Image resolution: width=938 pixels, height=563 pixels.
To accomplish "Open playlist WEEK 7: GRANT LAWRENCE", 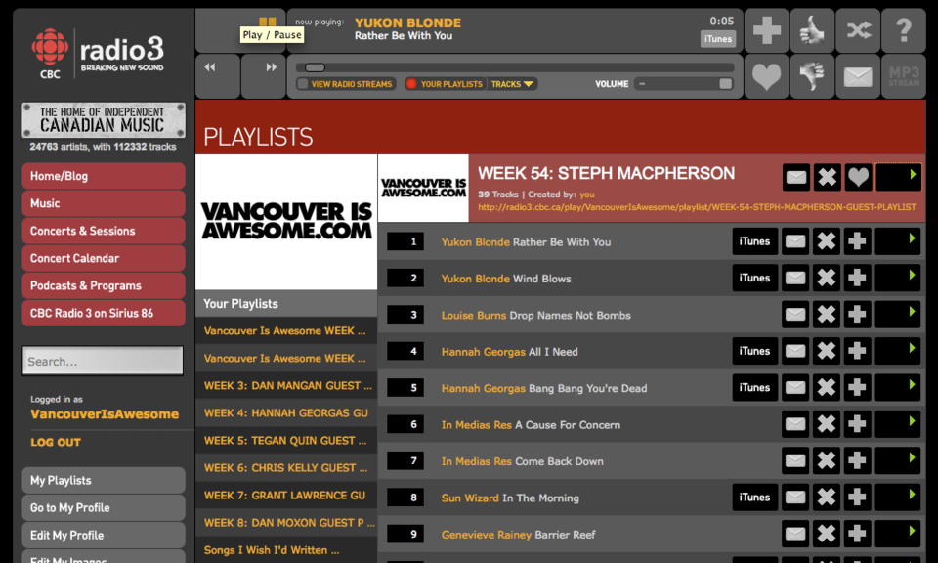I will coord(286,496).
